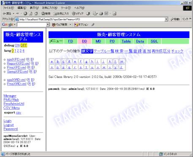Image resolution: width=193 pixels, height=157 pixels.
Task: Click the Print toolbar icon
Action: 101,14
